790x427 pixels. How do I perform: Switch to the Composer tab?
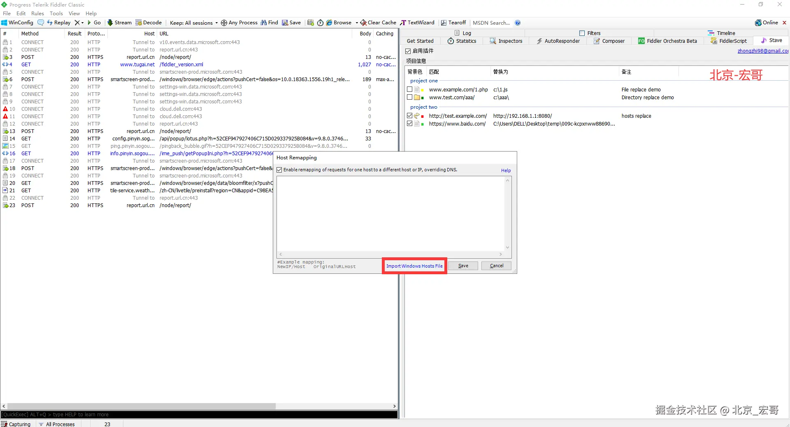pos(609,41)
